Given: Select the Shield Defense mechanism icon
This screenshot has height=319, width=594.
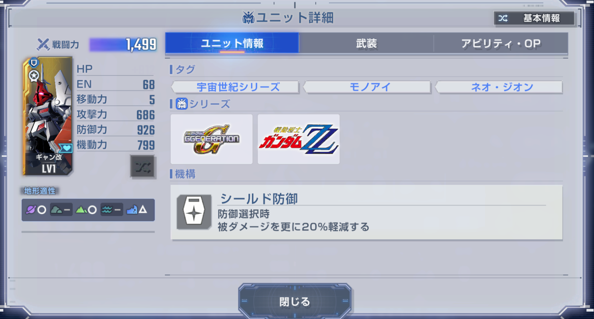Looking at the screenshot, I should (194, 212).
